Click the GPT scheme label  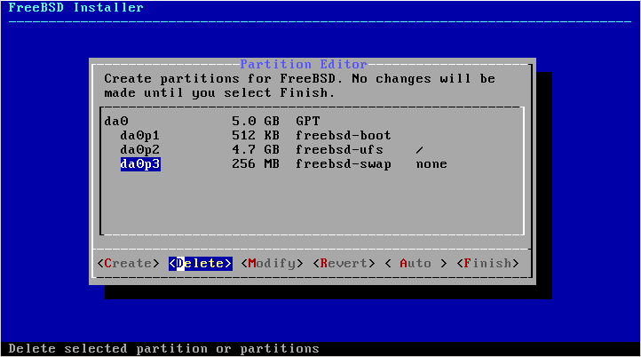click(308, 121)
